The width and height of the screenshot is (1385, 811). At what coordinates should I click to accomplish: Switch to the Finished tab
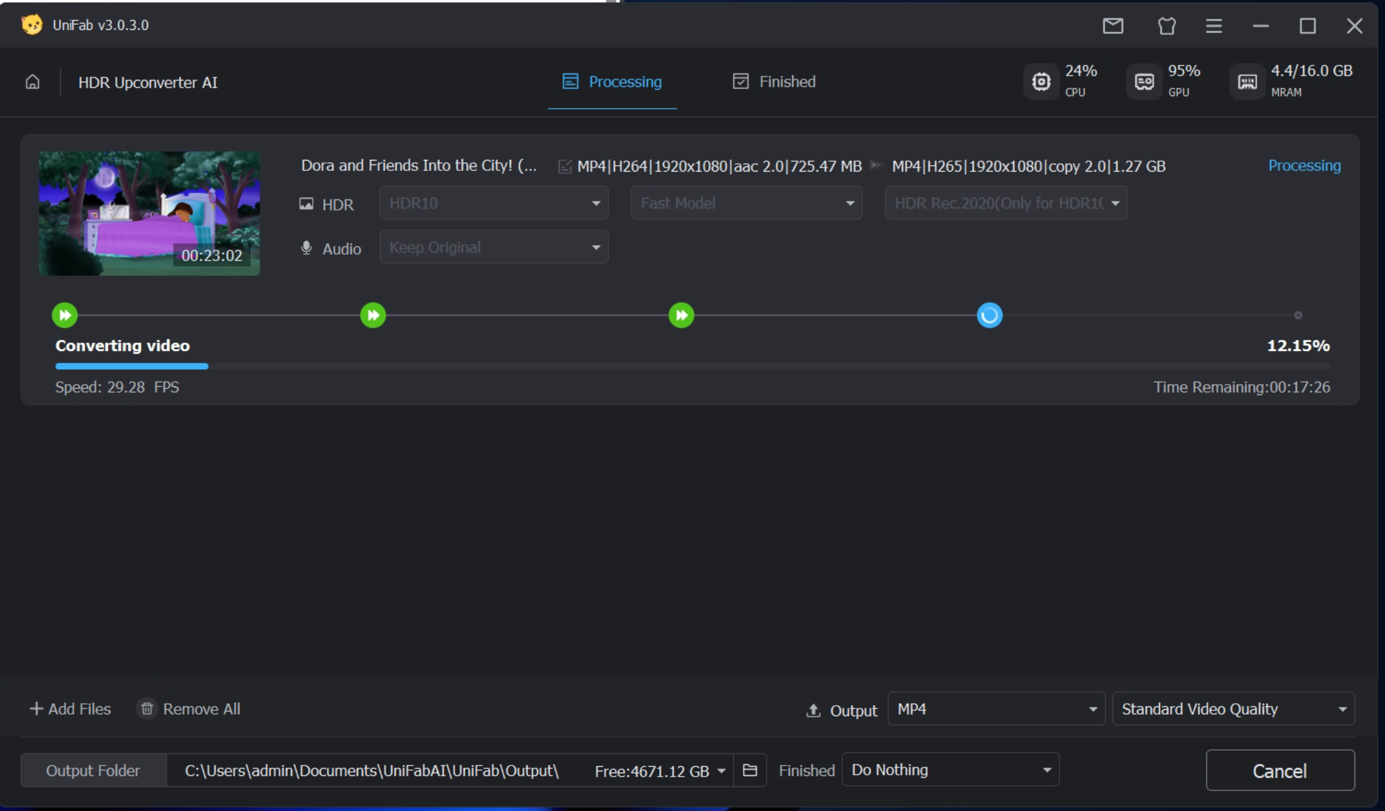(774, 82)
